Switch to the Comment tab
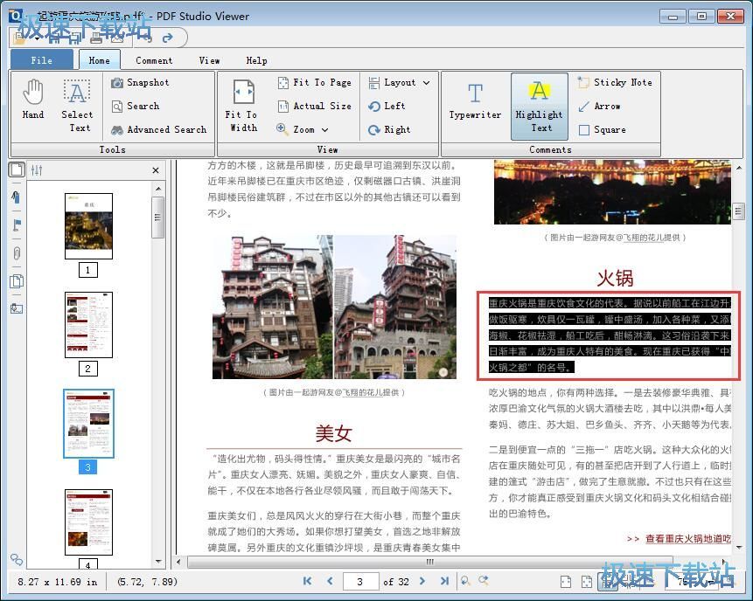753x601 pixels. coord(154,59)
